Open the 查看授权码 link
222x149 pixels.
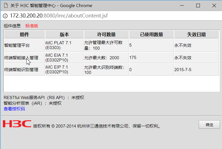pyautogui.click(x=14, y=109)
